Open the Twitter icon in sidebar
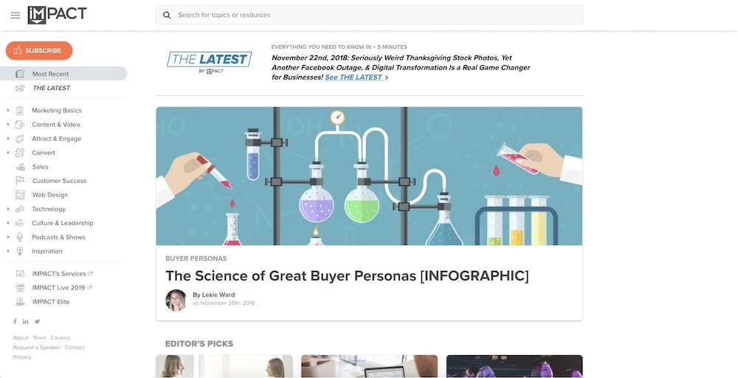Viewport: 738px width, 378px height. click(37, 321)
